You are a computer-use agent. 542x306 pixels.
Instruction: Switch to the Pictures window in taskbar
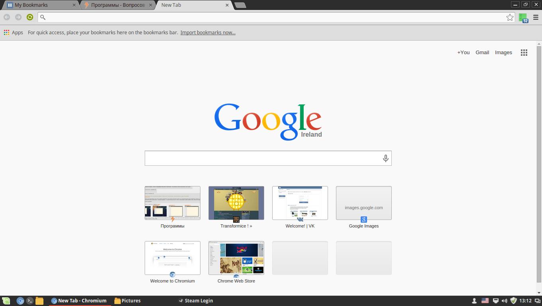pos(128,301)
